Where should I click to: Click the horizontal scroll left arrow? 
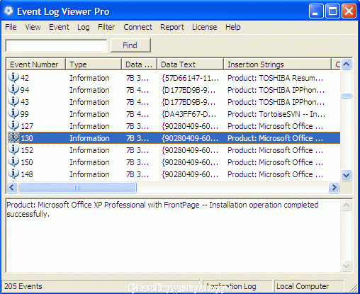click(12, 188)
